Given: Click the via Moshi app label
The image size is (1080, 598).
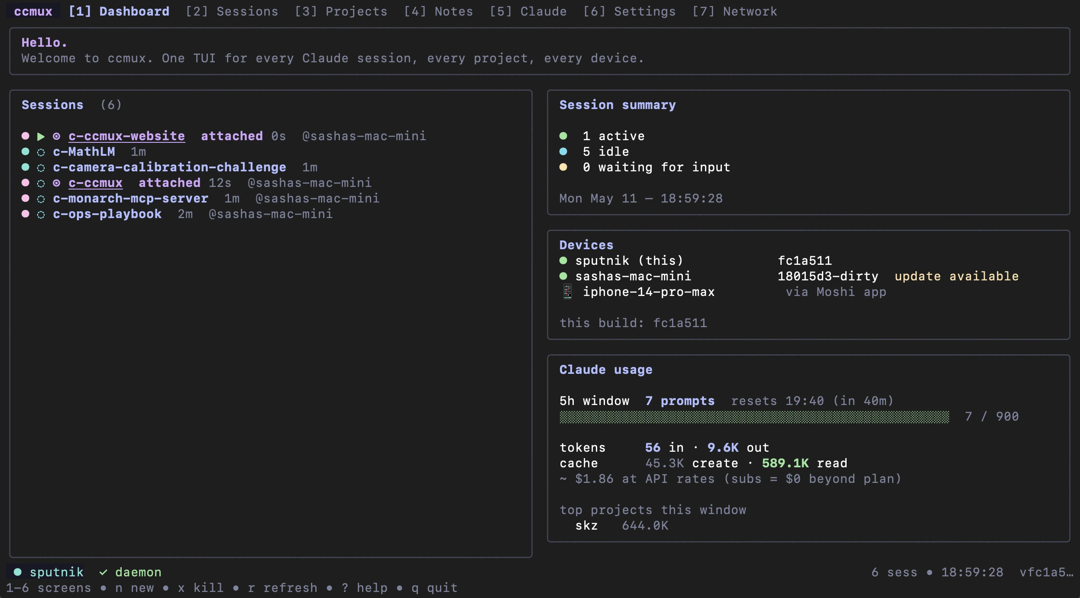Looking at the screenshot, I should (836, 292).
